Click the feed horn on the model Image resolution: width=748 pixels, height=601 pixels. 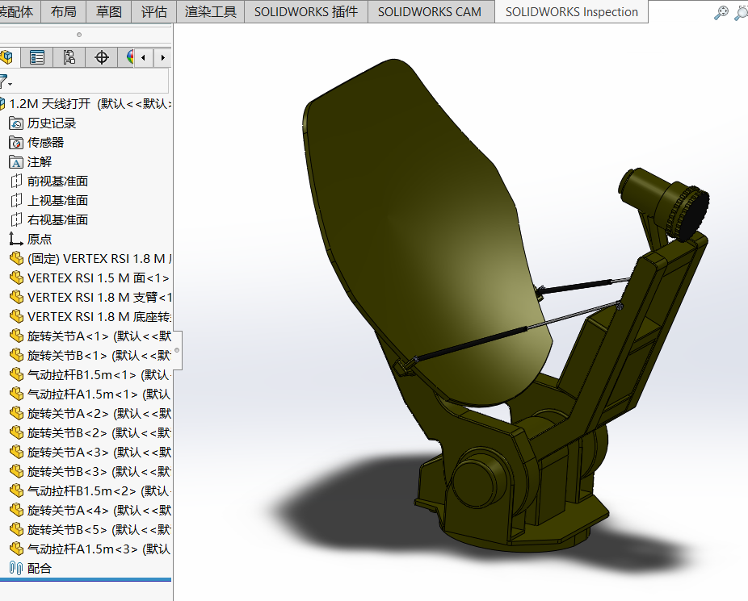(666, 202)
